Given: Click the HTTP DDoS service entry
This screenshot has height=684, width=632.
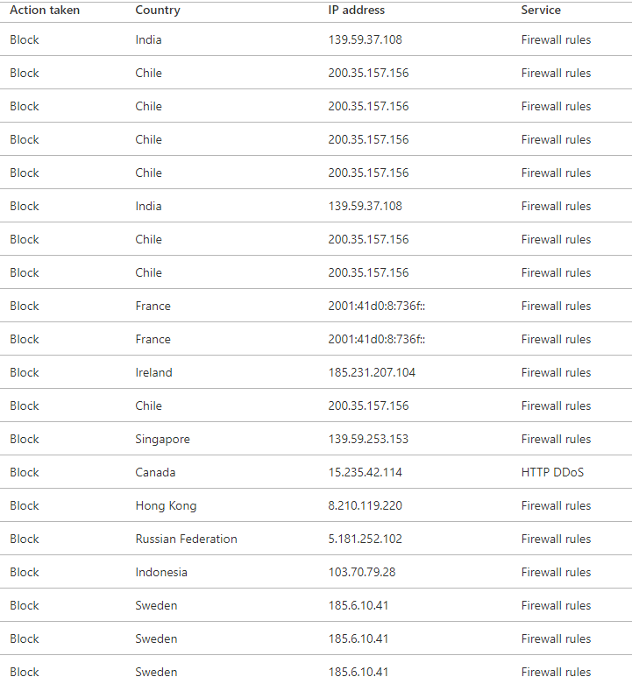Looking at the screenshot, I should point(552,472).
